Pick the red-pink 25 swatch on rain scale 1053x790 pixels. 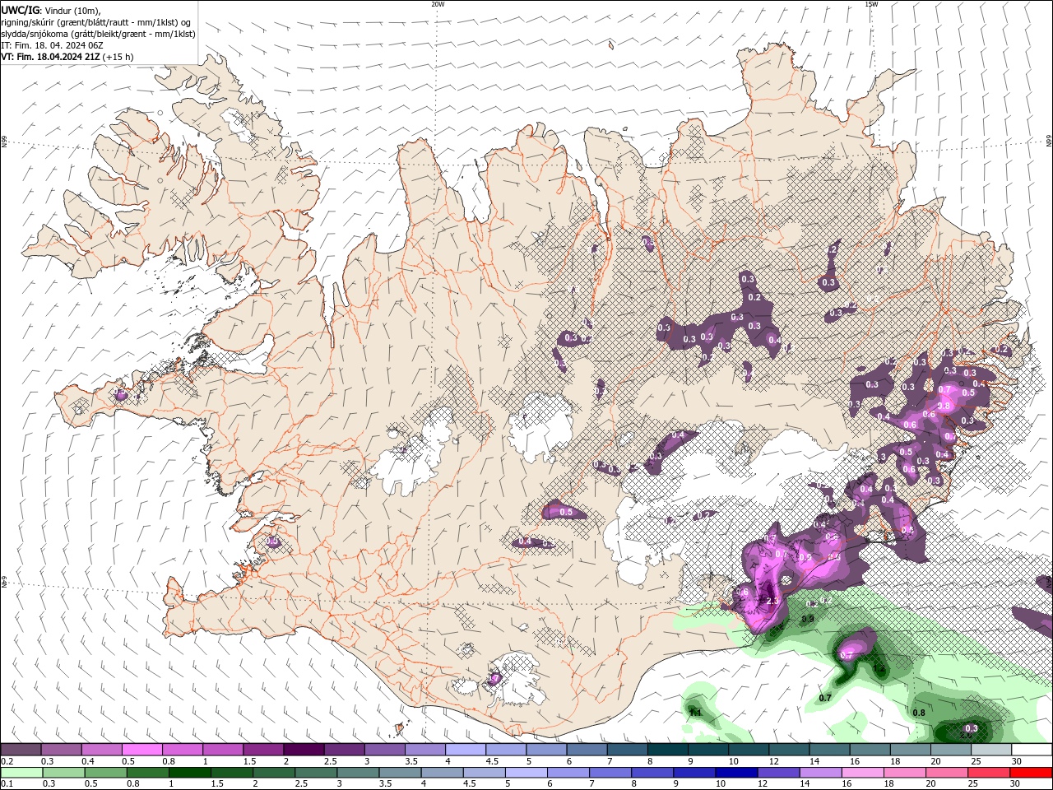[989, 773]
